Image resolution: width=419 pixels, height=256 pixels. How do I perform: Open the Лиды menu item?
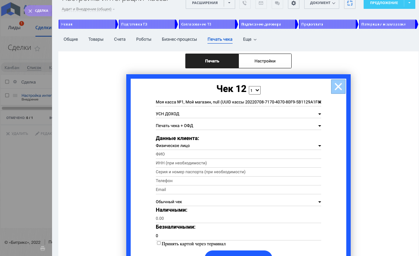(x=14, y=28)
